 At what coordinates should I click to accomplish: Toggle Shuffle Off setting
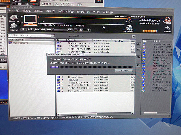49,25
